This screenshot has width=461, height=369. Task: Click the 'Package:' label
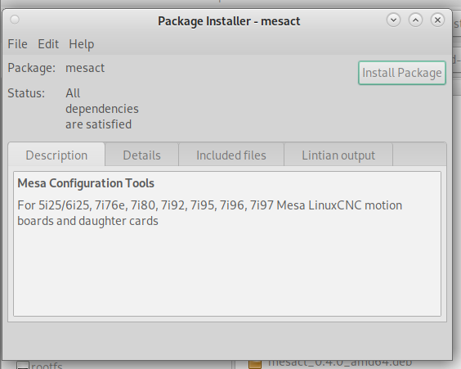pos(31,68)
